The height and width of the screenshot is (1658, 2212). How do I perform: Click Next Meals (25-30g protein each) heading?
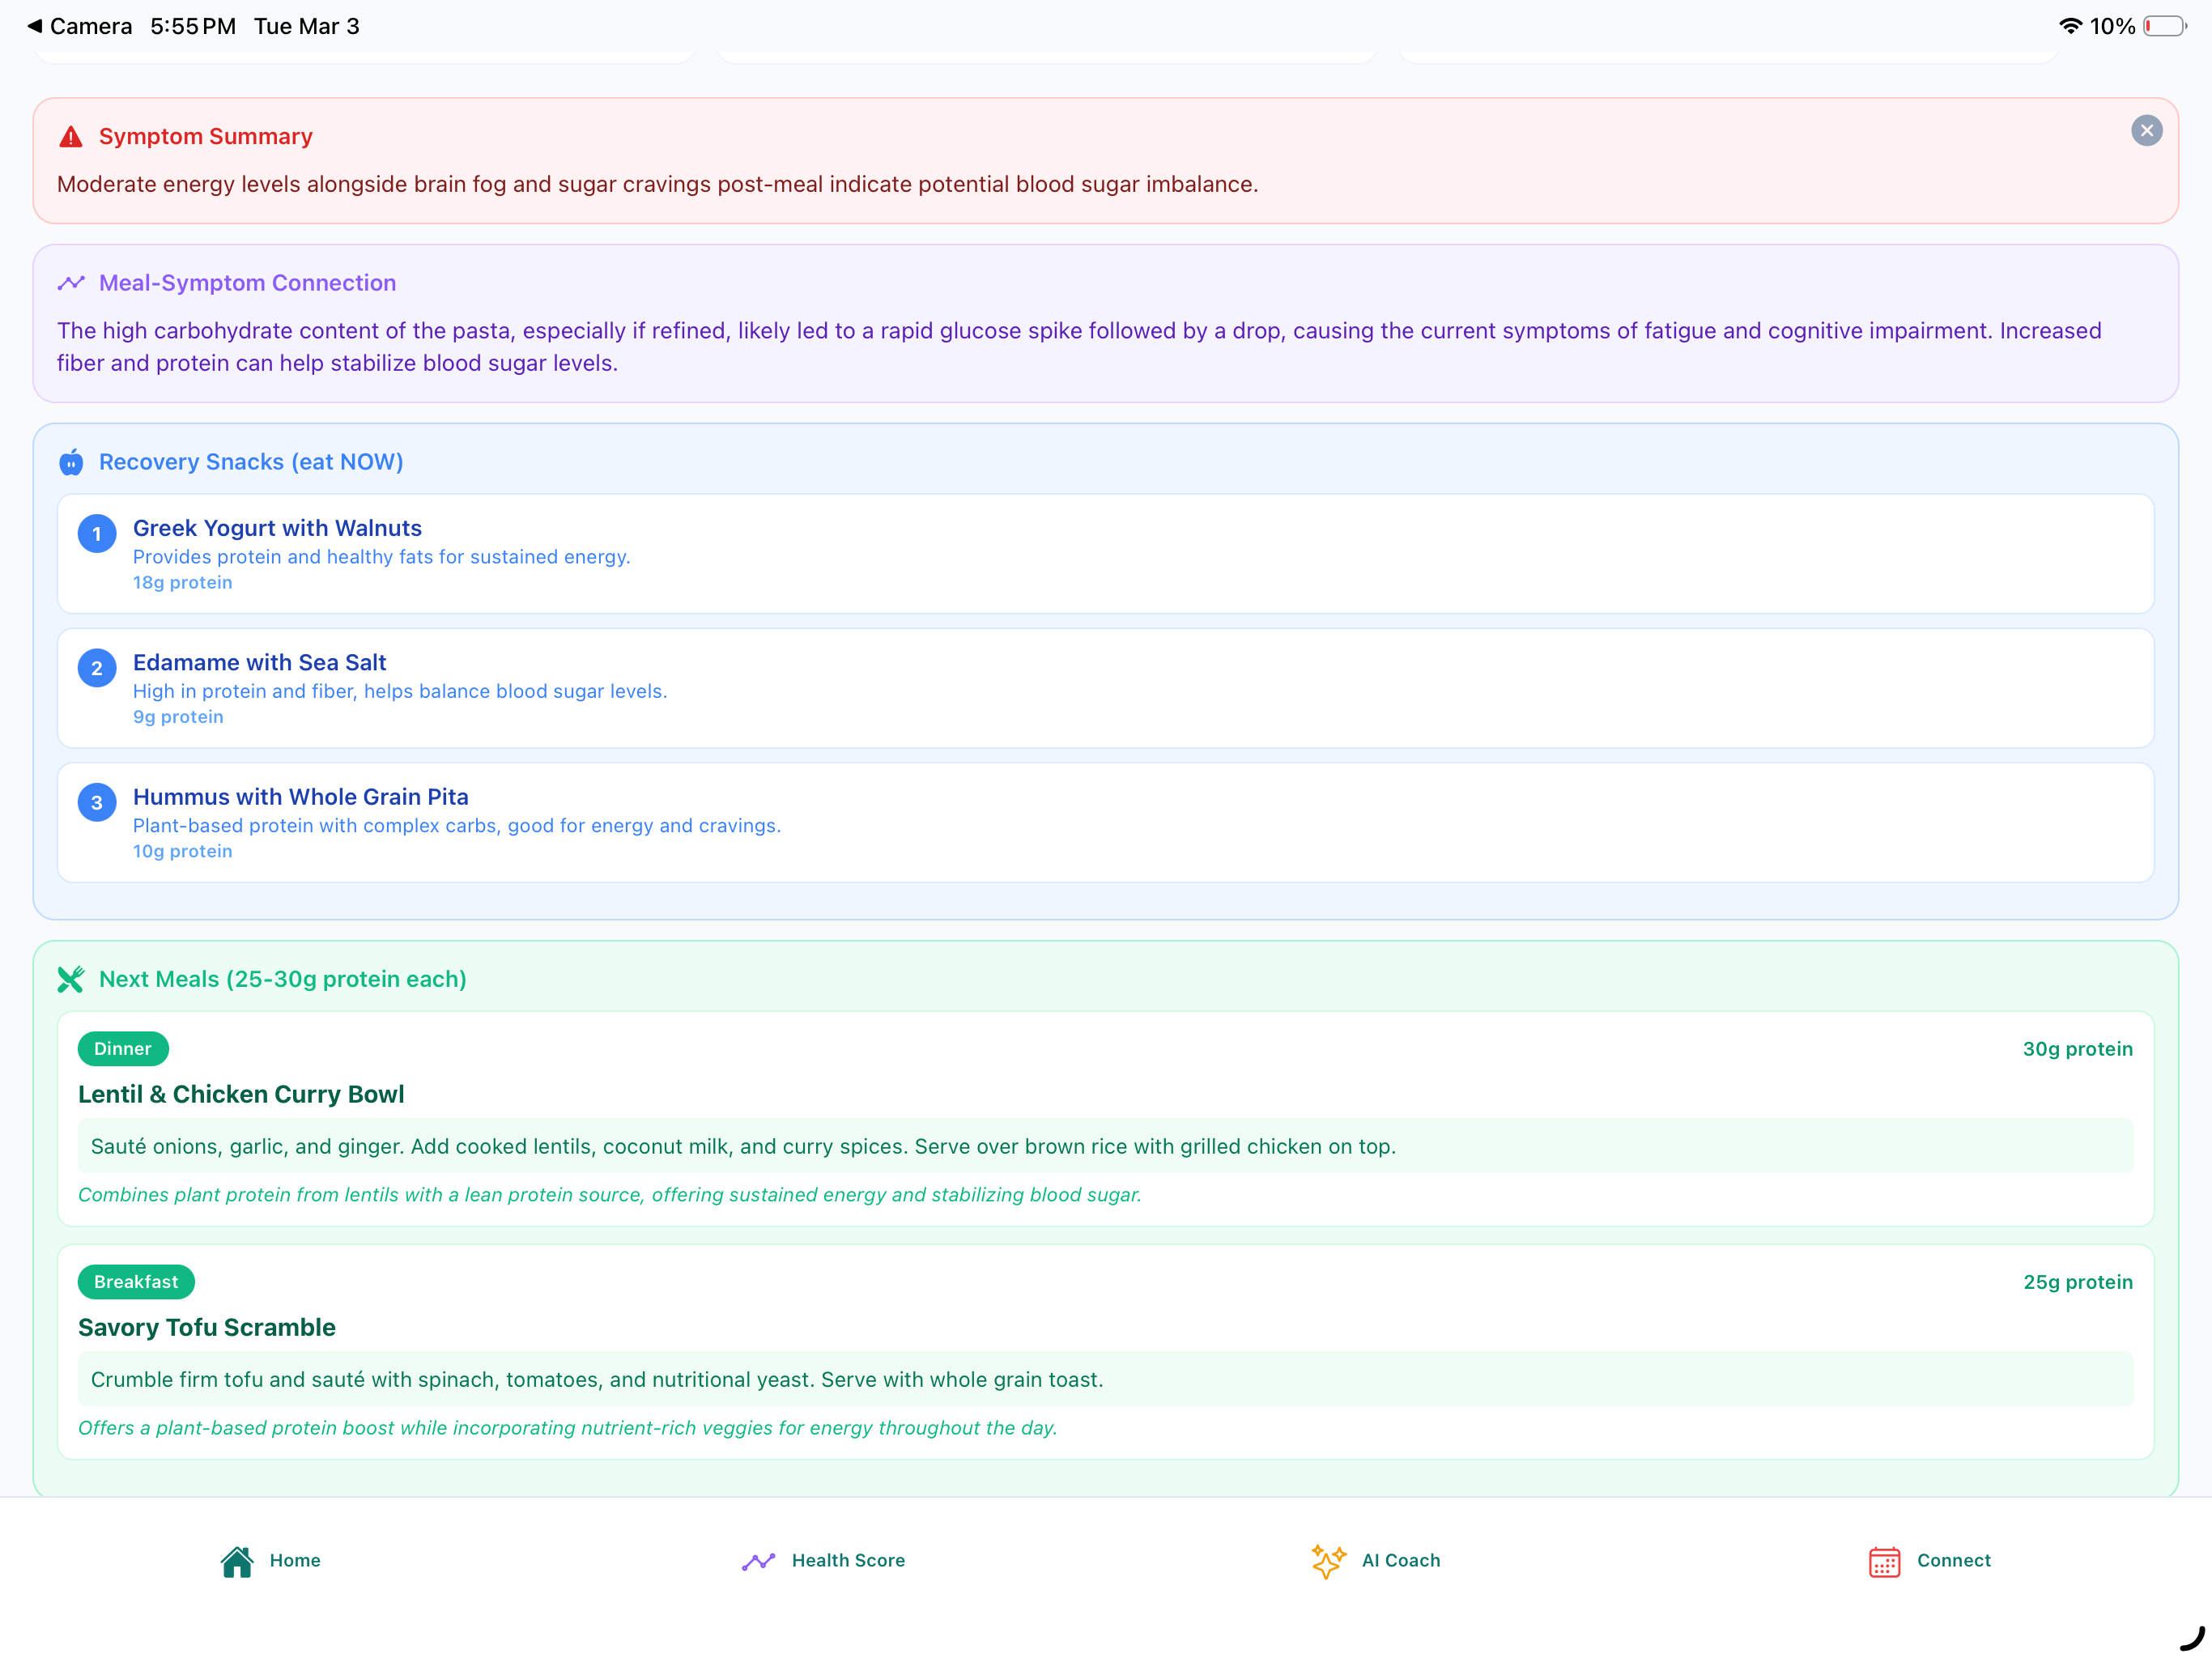(x=282, y=979)
